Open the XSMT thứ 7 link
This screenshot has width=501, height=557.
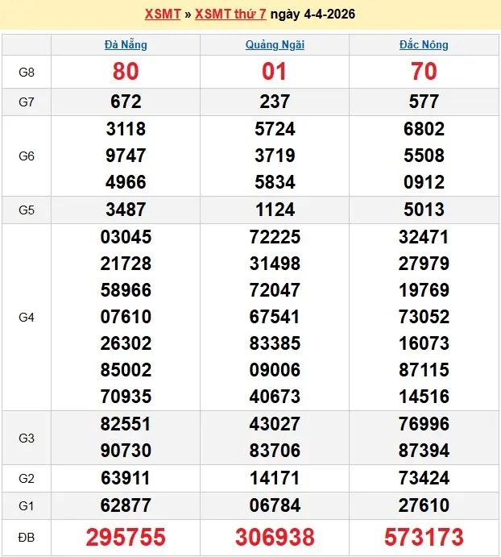(230, 15)
